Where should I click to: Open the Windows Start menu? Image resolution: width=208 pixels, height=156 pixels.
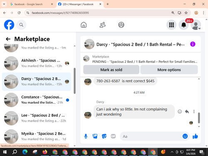(x=5, y=152)
